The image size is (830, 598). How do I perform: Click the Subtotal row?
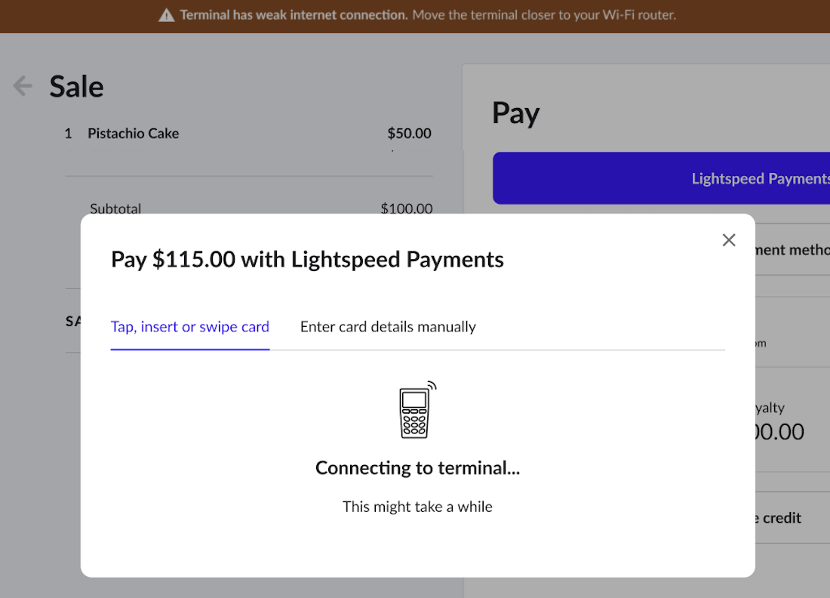coord(261,208)
